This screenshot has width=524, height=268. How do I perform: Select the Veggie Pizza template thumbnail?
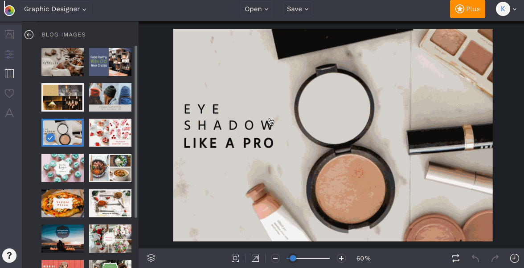click(x=62, y=203)
